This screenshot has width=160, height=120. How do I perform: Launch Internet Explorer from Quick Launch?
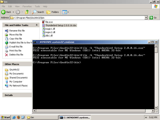(x=14, y=117)
